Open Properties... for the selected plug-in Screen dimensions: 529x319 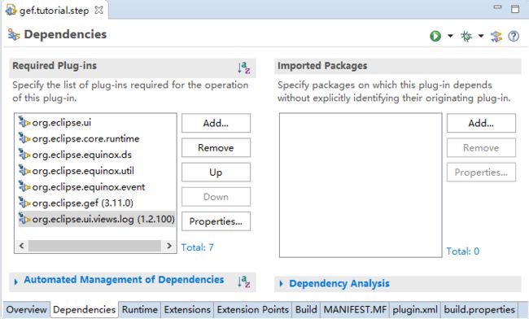(216, 221)
